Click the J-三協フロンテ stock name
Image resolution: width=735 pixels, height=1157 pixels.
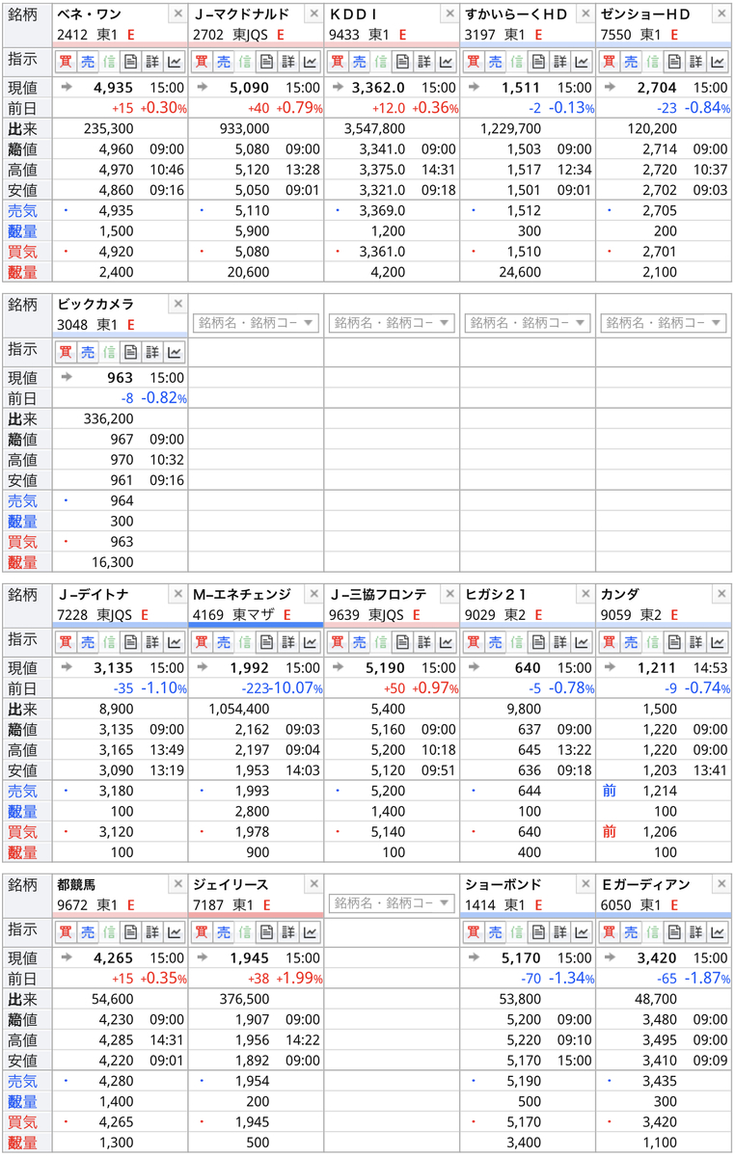click(377, 595)
